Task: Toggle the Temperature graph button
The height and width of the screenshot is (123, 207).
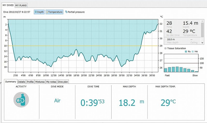Action: click(x=54, y=12)
